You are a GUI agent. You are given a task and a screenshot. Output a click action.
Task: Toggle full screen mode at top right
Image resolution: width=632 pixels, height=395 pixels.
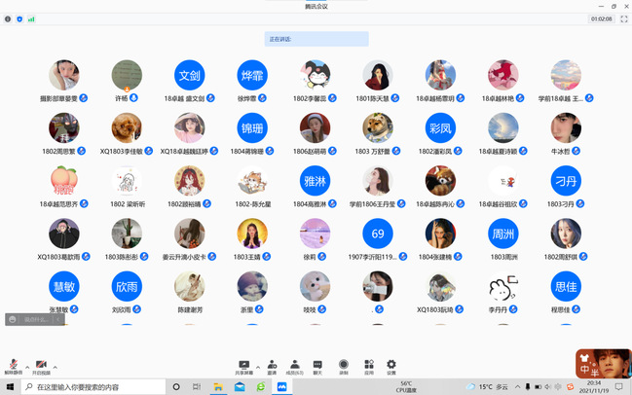tap(623, 18)
